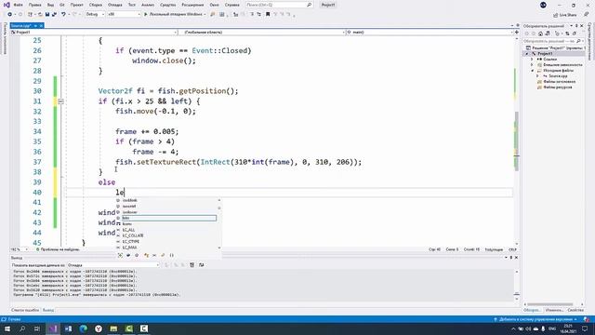Switch to Список ошибок tab
The width and height of the screenshot is (595, 335).
pos(25,310)
